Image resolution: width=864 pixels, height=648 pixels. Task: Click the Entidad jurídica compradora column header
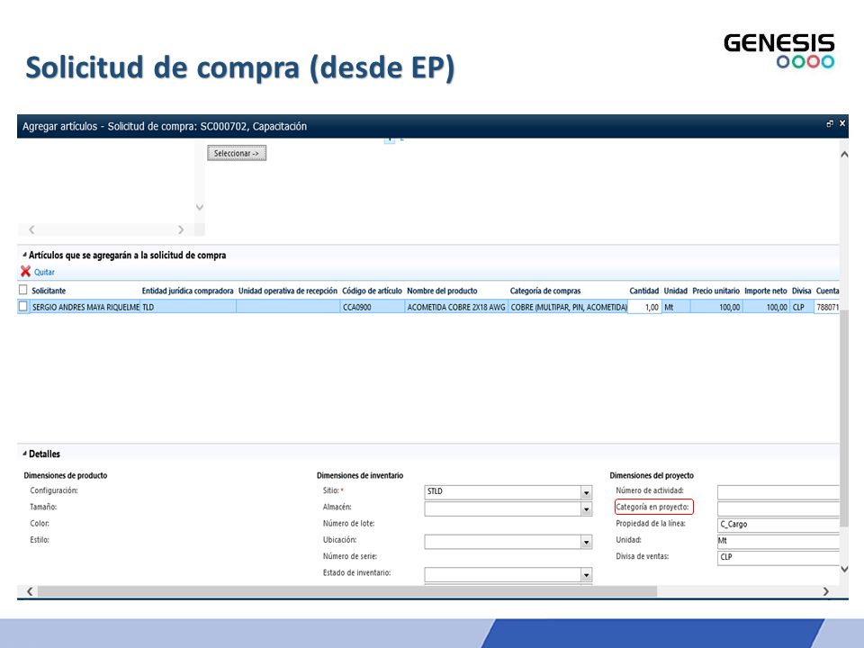coord(187,291)
